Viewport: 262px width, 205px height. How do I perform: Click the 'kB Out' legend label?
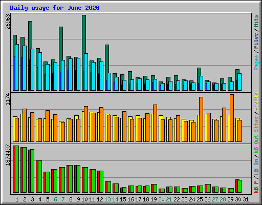(x=256, y=144)
